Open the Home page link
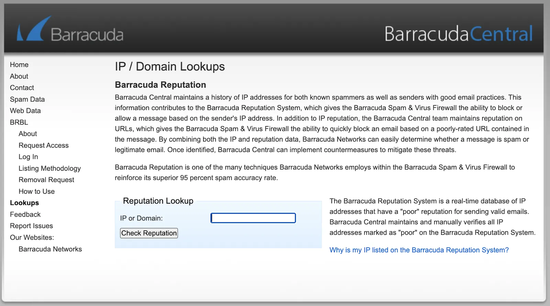550x306 pixels. [19, 65]
